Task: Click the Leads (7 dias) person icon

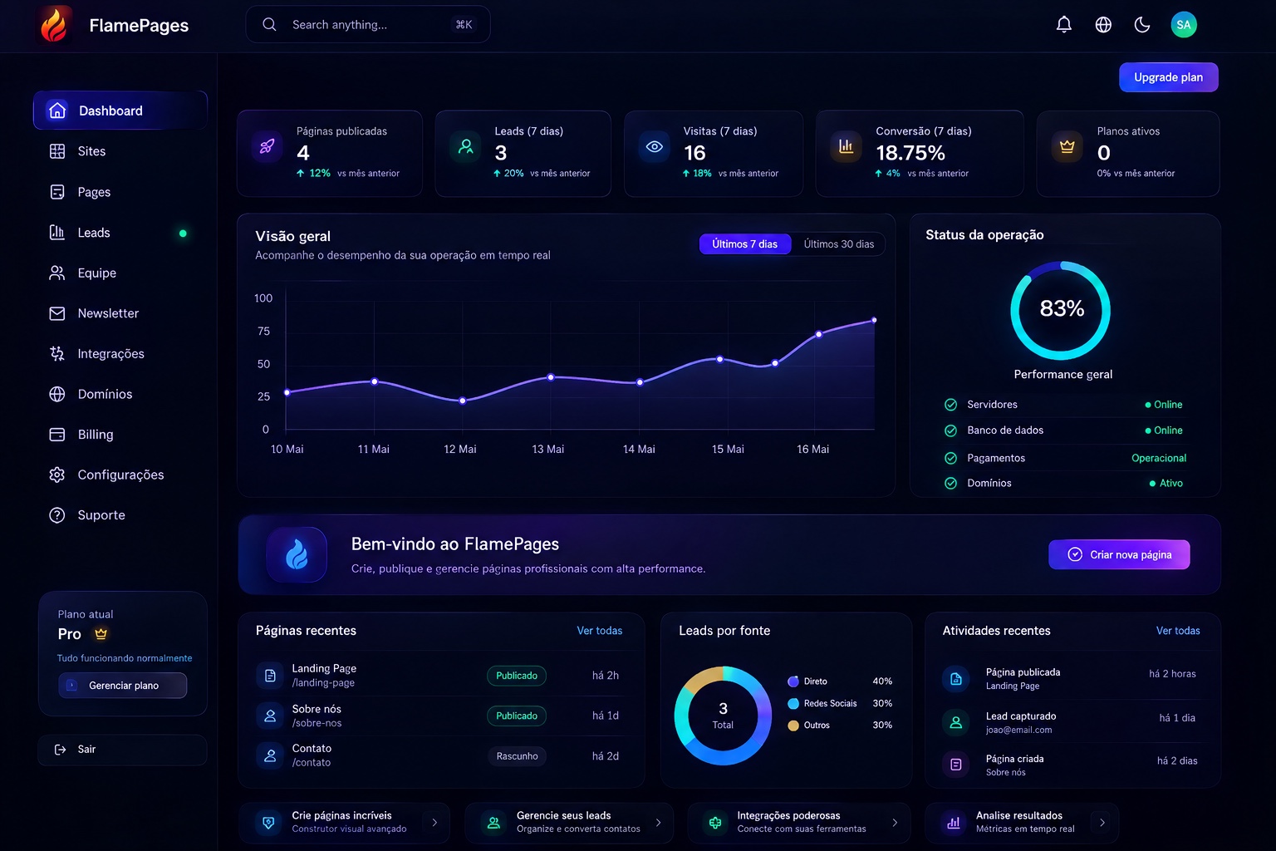Action: [466, 147]
